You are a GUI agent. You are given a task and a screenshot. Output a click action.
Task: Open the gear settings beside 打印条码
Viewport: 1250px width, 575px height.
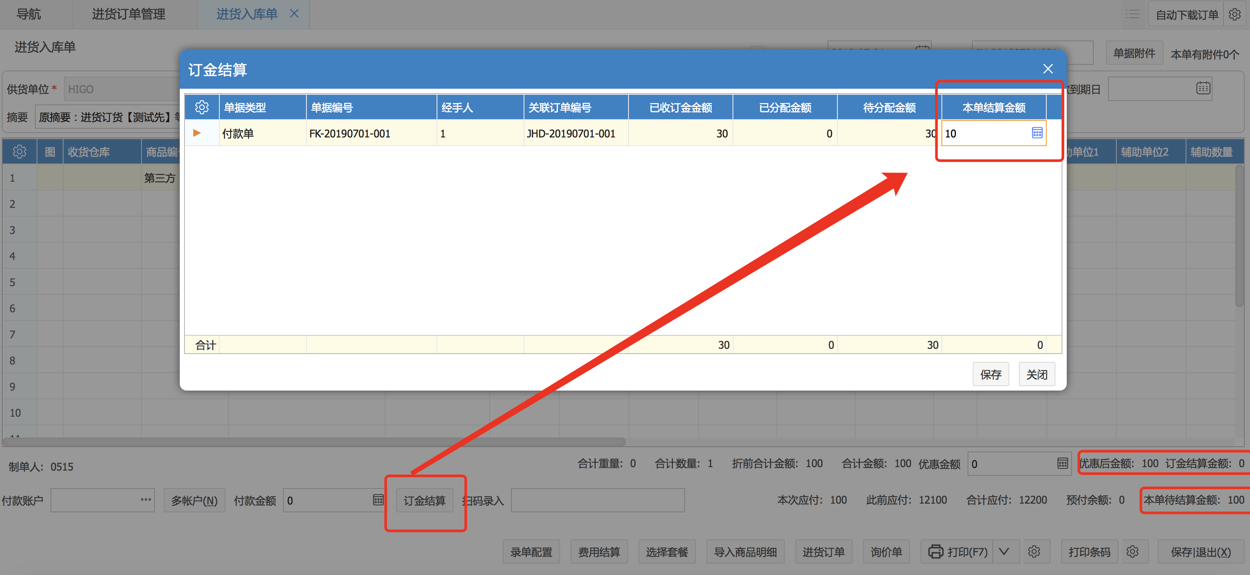tap(1132, 552)
